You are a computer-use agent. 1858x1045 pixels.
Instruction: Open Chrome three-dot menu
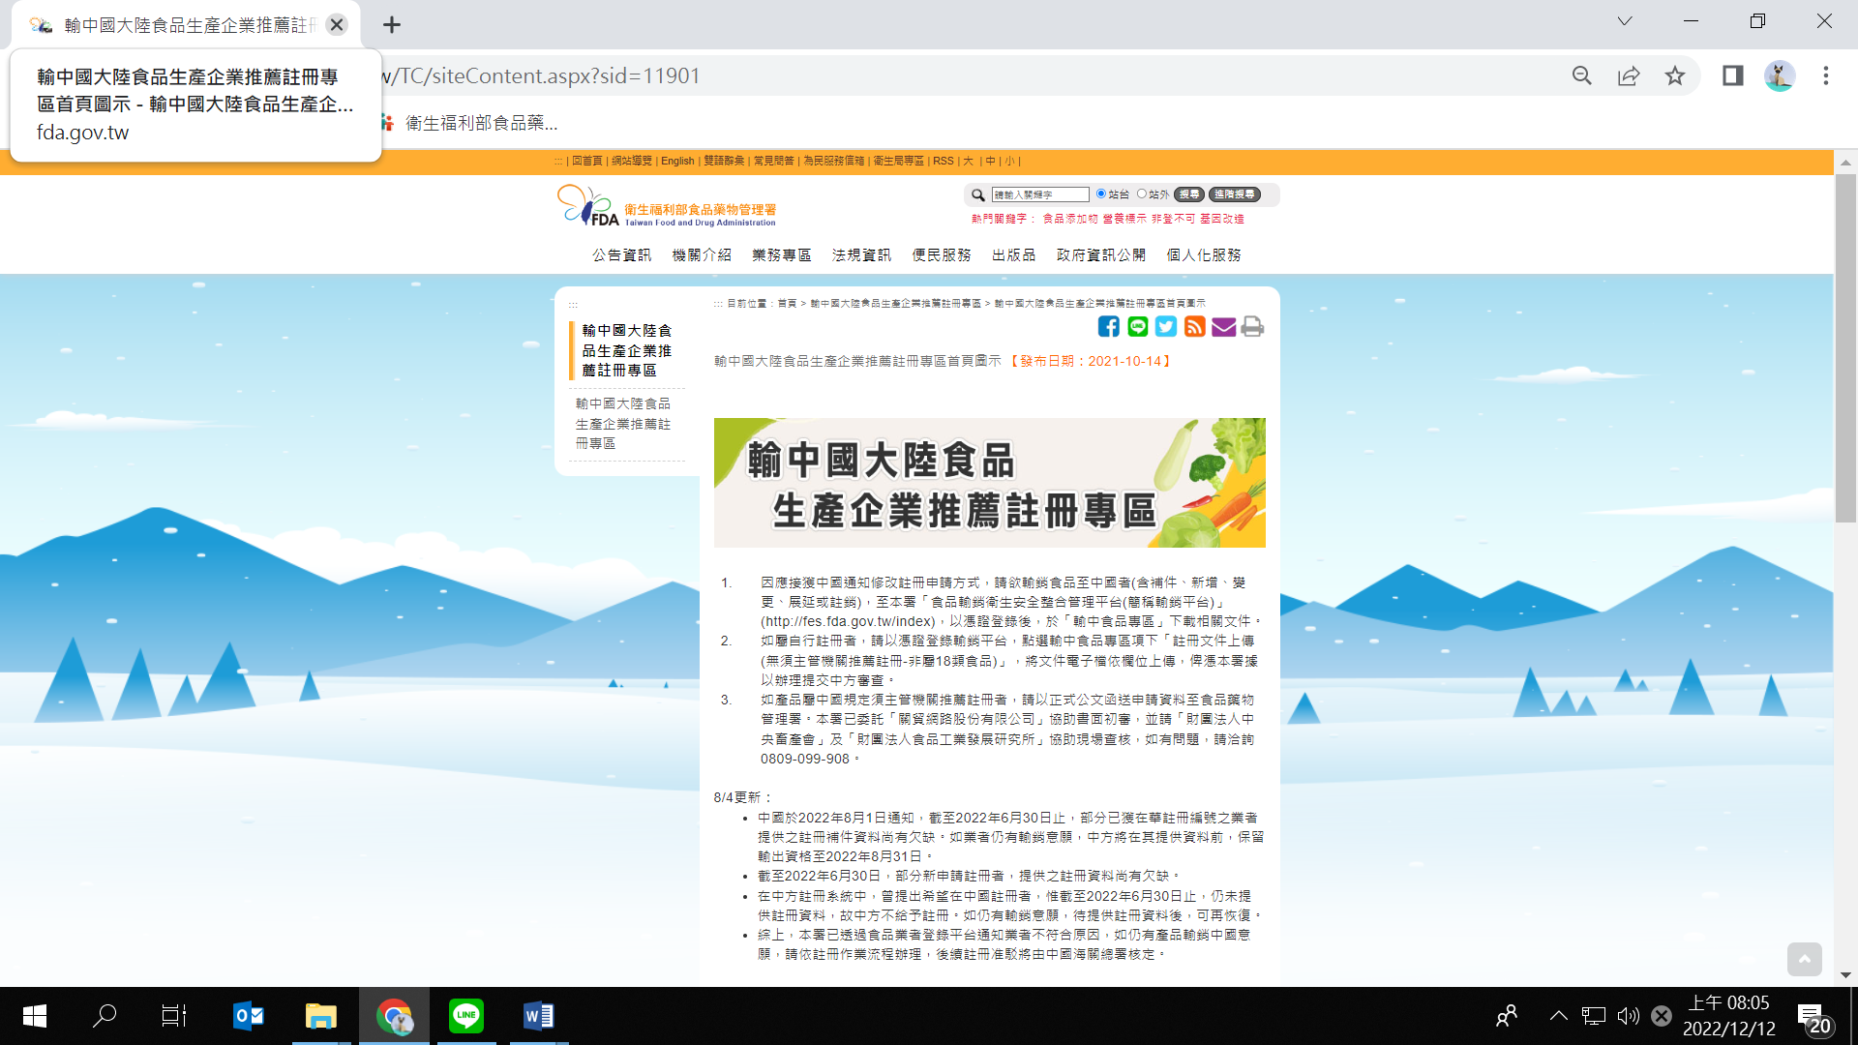(x=1825, y=75)
